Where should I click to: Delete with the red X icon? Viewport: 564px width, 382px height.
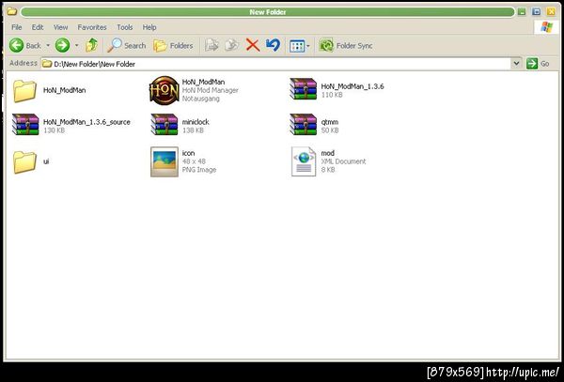(253, 46)
